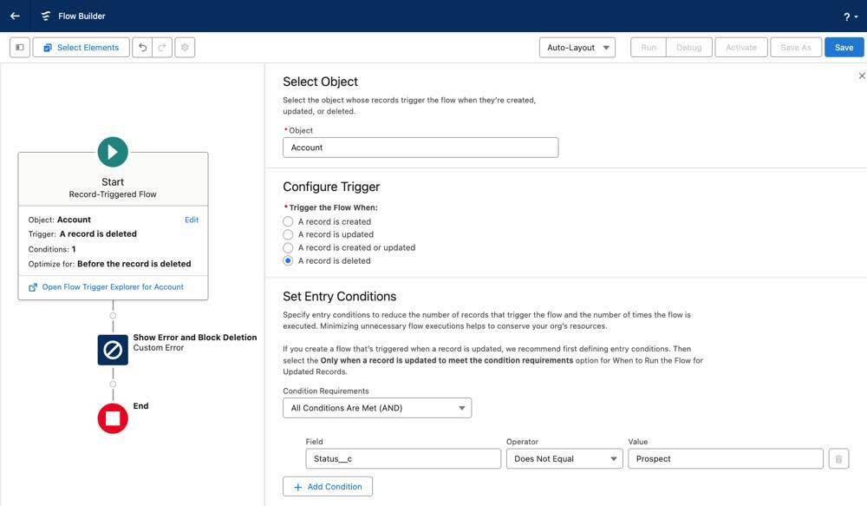Delete the condition with trash icon

pyautogui.click(x=838, y=459)
